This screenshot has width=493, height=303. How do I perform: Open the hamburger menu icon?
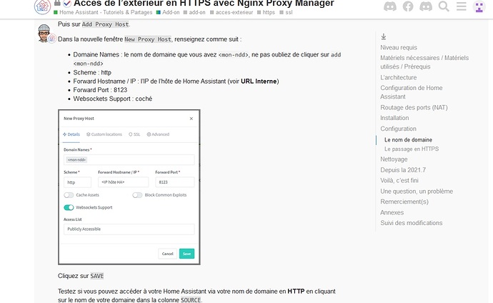tap(462, 6)
